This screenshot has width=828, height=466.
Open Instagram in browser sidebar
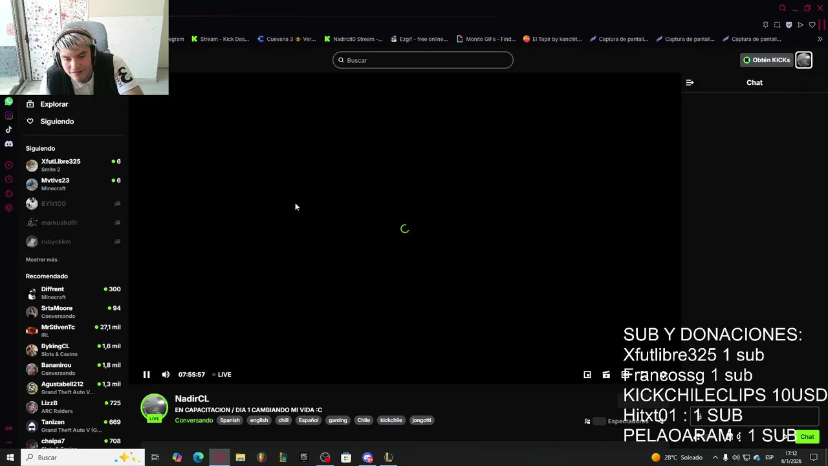[8, 116]
